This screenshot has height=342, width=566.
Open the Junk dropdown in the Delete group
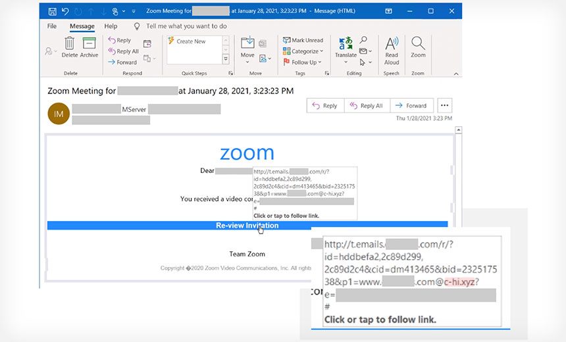tap(51, 51)
